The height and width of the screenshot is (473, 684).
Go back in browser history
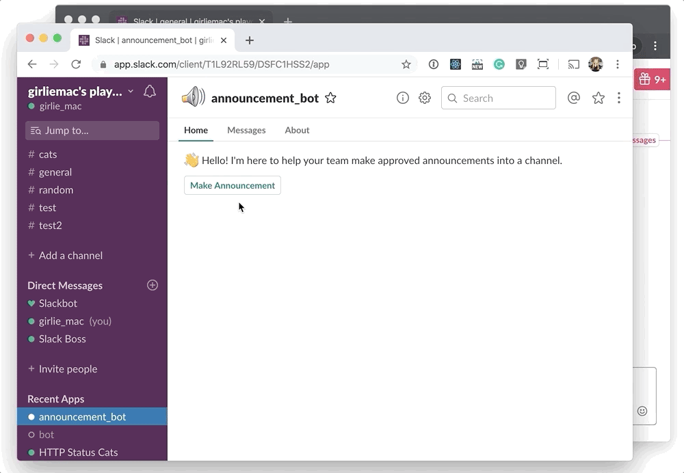pyautogui.click(x=32, y=64)
